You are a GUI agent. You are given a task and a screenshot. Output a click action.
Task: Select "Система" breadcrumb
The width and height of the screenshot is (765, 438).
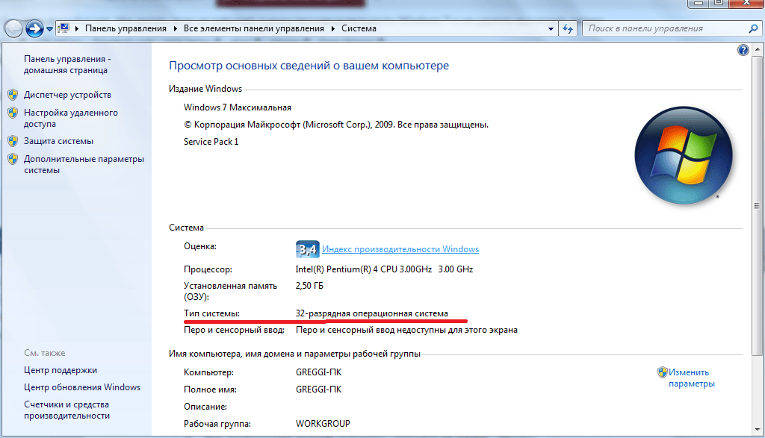tap(359, 29)
